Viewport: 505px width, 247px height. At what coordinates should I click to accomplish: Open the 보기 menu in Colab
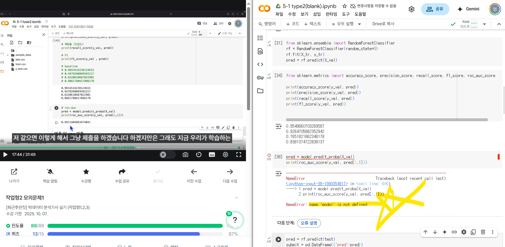coord(304,14)
